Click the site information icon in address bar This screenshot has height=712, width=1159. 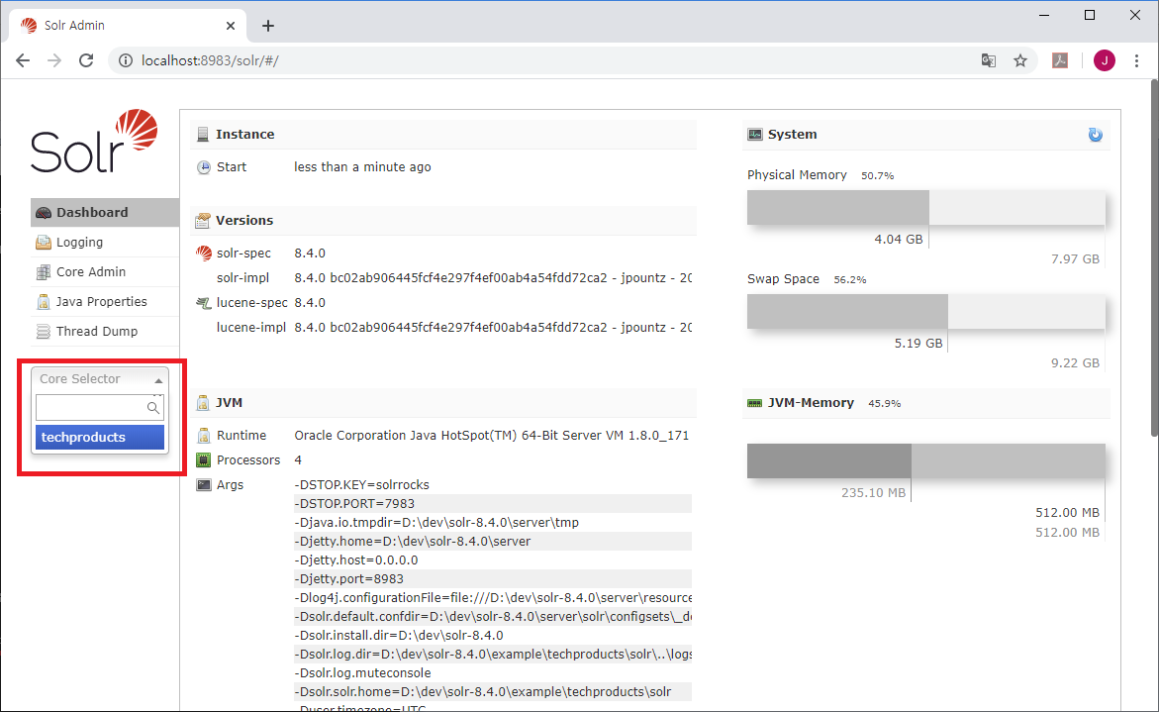(126, 60)
